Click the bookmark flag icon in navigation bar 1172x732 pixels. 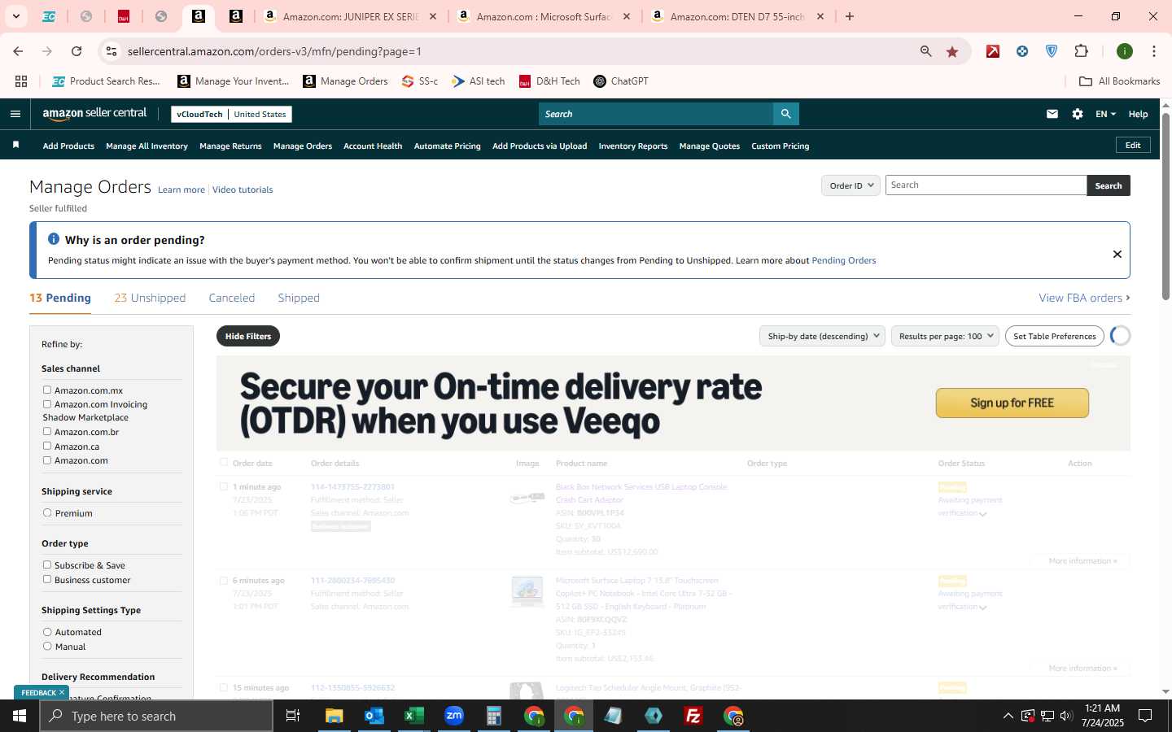click(x=15, y=145)
